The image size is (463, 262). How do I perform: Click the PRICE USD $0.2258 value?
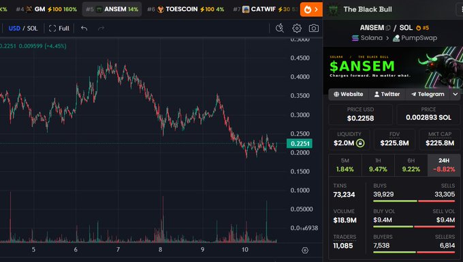[361, 118]
